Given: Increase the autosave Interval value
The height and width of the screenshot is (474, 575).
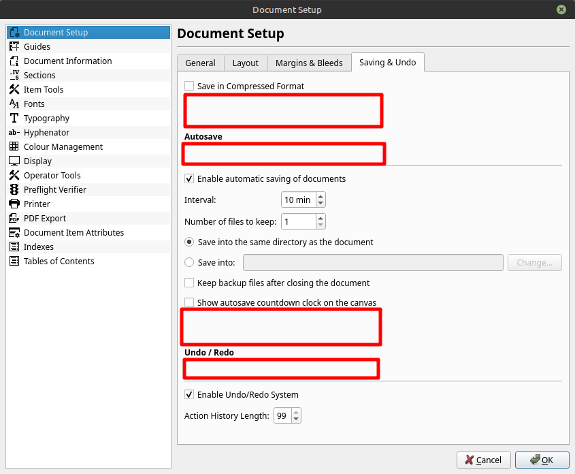Looking at the screenshot, I should [321, 196].
